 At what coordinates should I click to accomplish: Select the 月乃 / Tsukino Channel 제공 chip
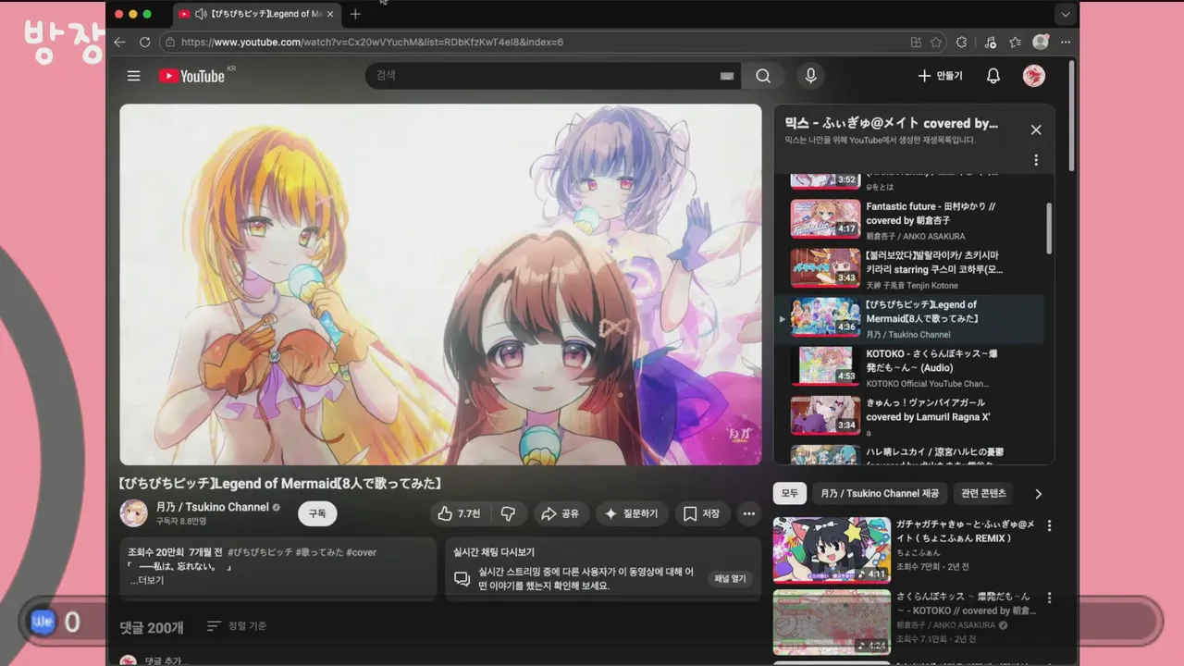pyautogui.click(x=880, y=493)
